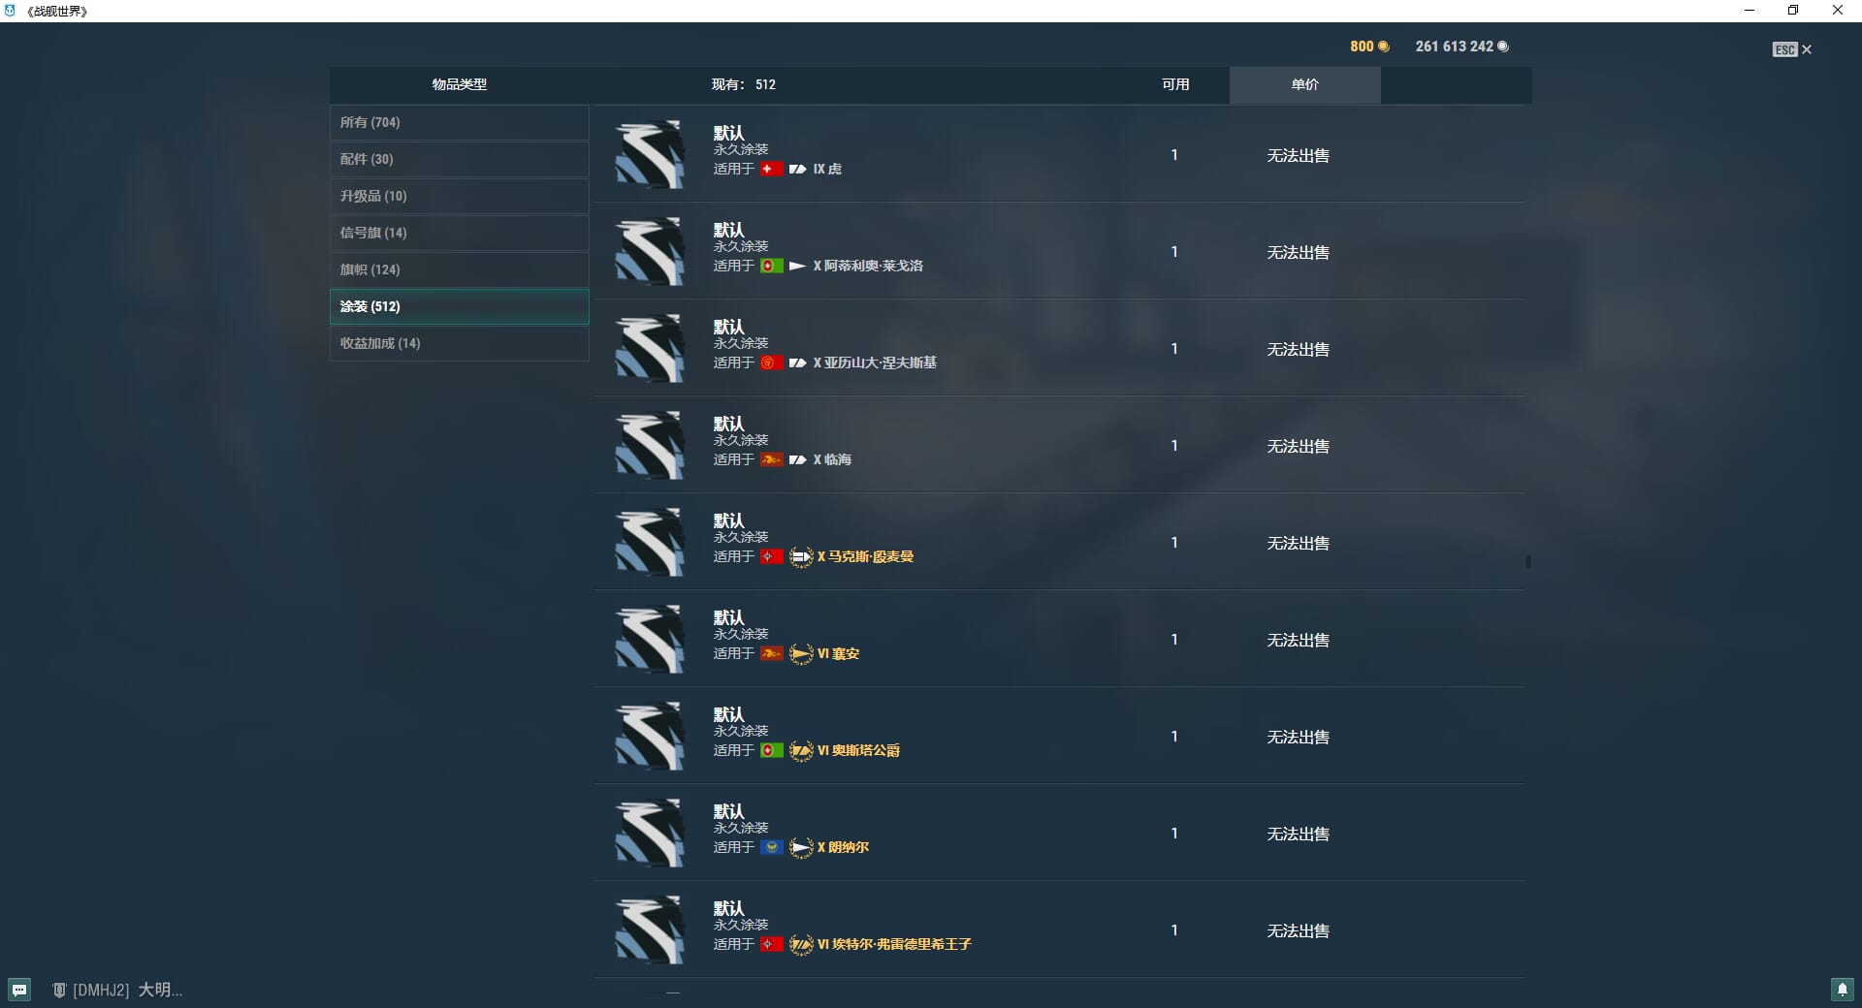Select 所有 (704) category
Viewport: 1862px width, 1008px height.
pos(460,122)
